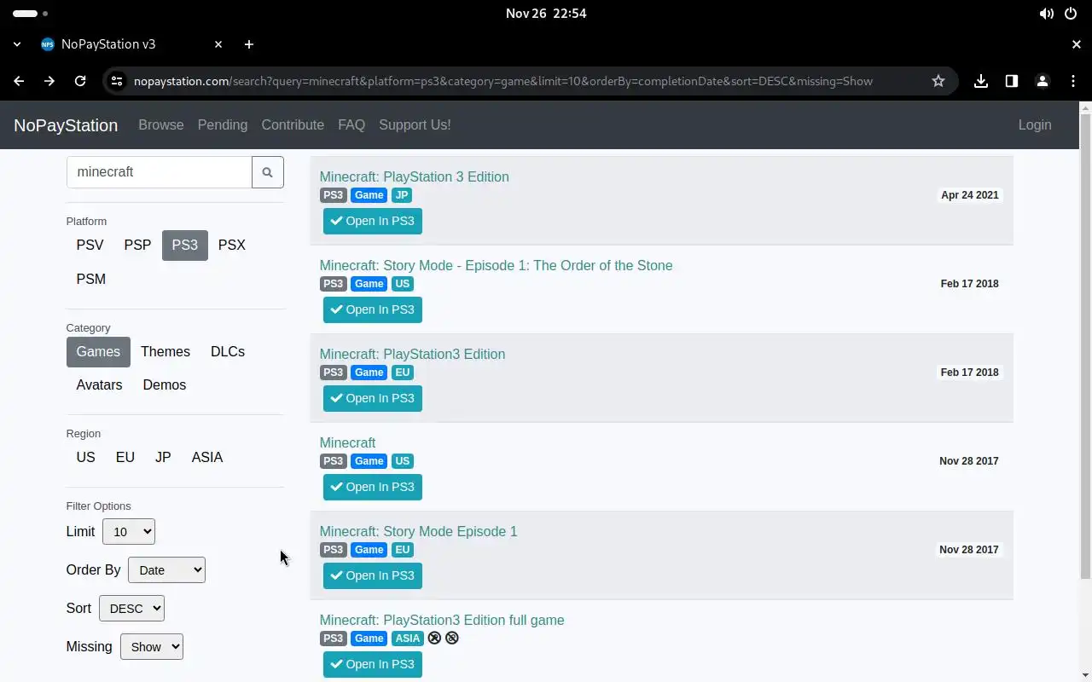
Task: Go forward in browser history
Action: [49, 81]
